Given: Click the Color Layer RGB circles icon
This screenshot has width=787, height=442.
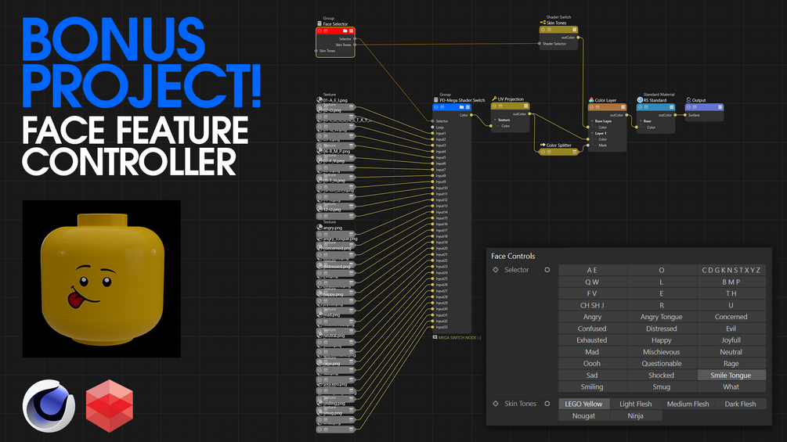Looking at the screenshot, I should 591,100.
